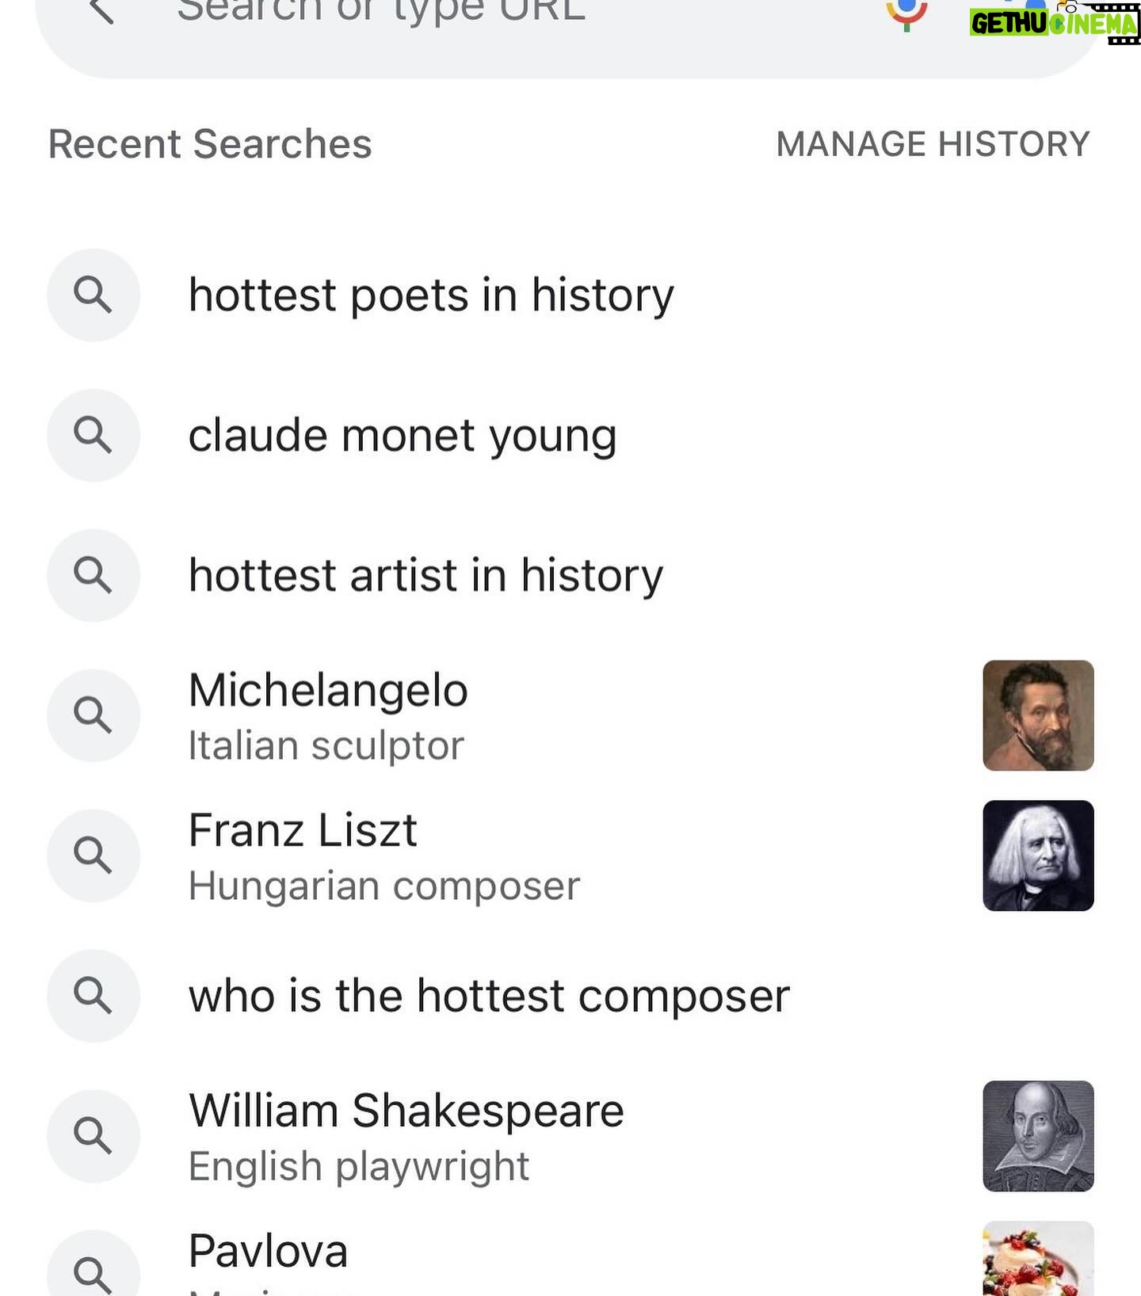Screen dimensions: 1141x1296
Task: Click magnifier icon beside Franz Liszt
Action: coord(93,856)
